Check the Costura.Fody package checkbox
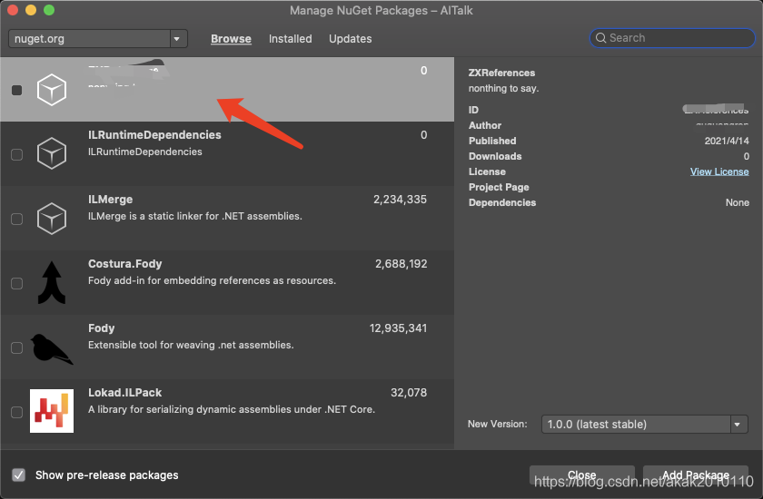763x499 pixels. [17, 283]
